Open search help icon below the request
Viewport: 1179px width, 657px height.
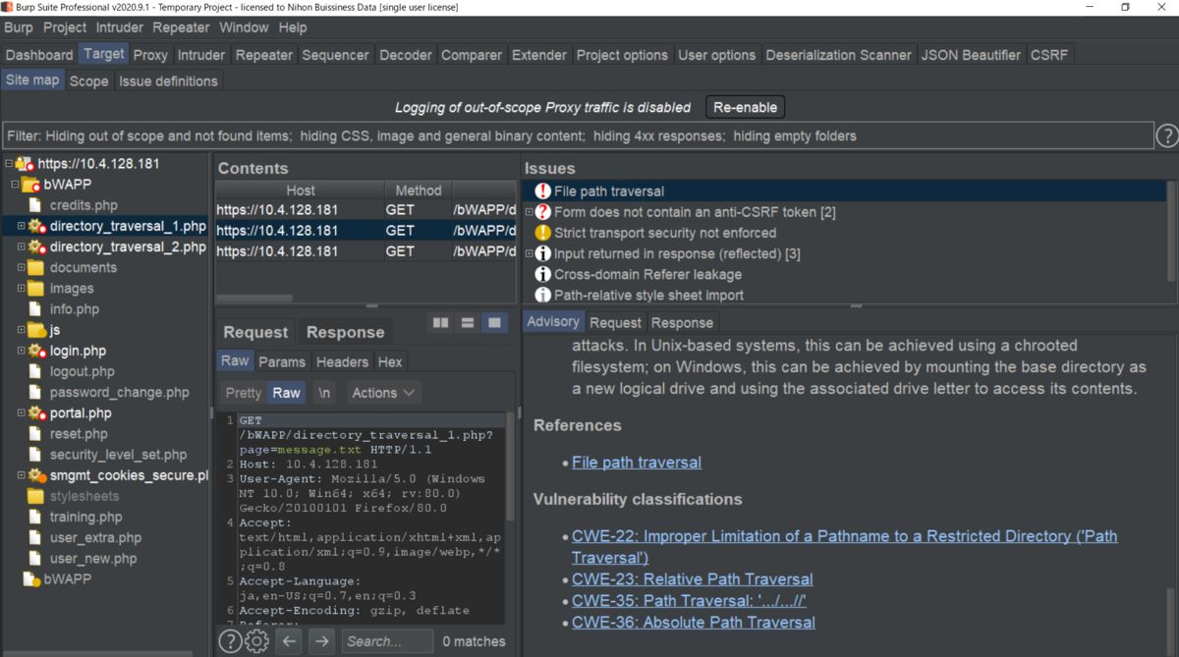[230, 641]
